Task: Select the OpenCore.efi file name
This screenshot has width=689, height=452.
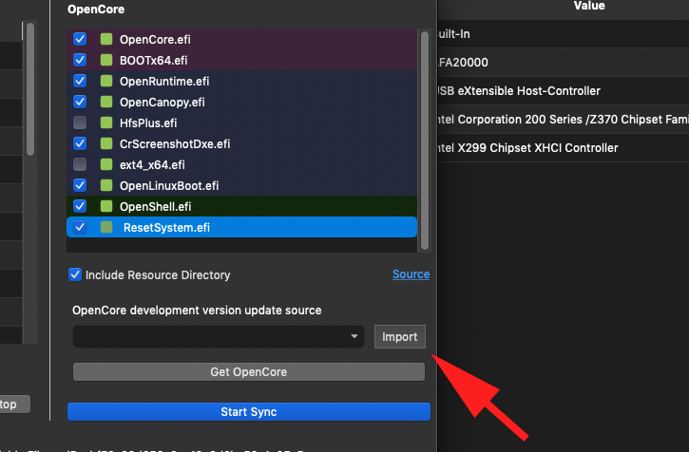Action: coord(155,40)
